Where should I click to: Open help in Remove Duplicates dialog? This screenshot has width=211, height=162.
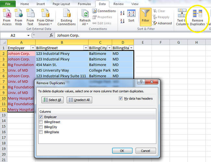[x=141, y=82]
